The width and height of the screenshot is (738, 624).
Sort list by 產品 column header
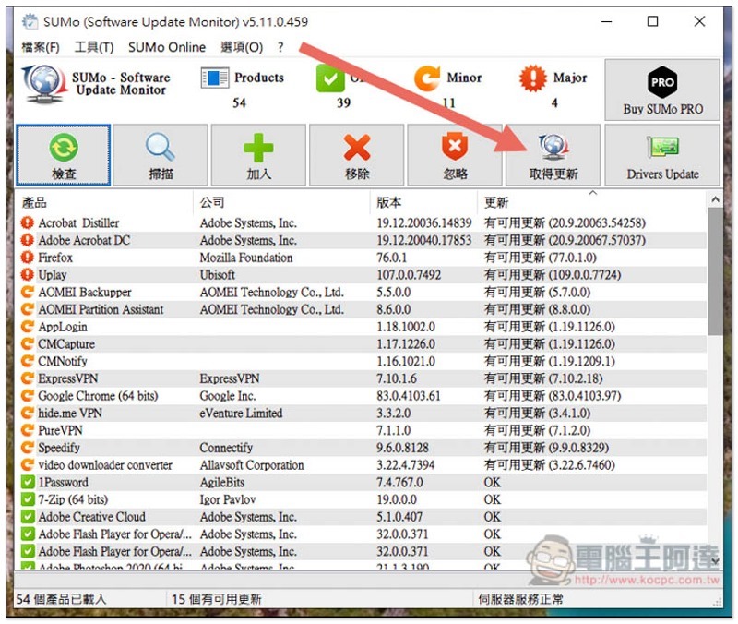coord(101,202)
